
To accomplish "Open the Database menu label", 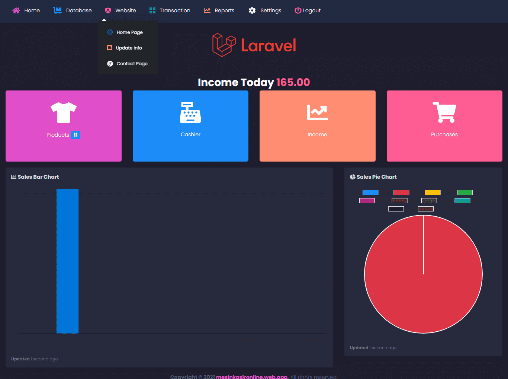I will 79,10.
